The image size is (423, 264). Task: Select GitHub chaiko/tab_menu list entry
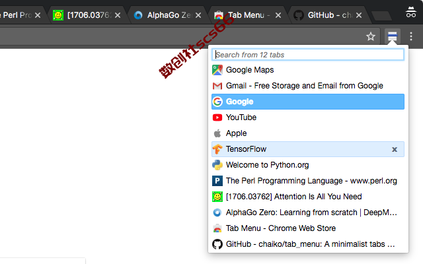[x=308, y=244]
